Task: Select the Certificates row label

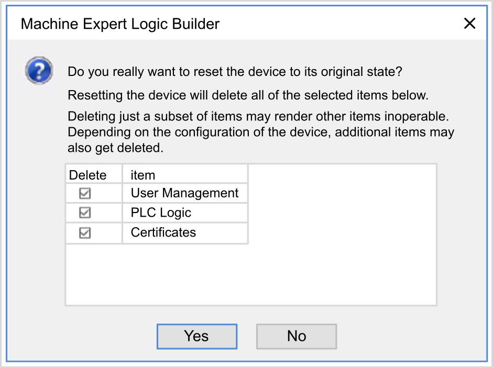Action: [x=163, y=233]
